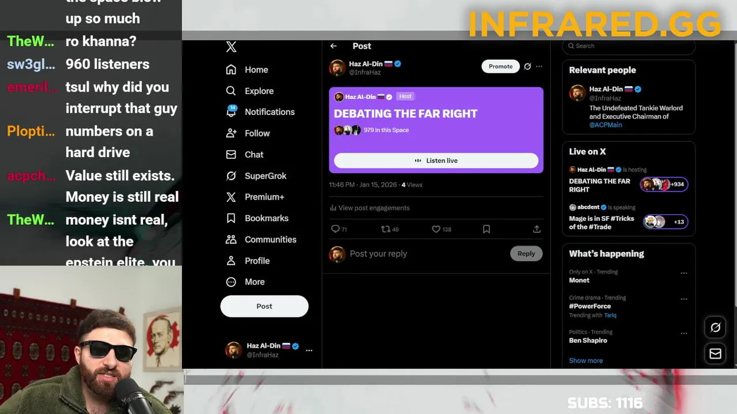
Task: Click the large white Post button
Action: (x=264, y=306)
